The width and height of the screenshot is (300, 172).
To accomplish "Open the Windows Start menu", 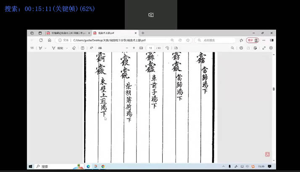I will pos(31,167).
